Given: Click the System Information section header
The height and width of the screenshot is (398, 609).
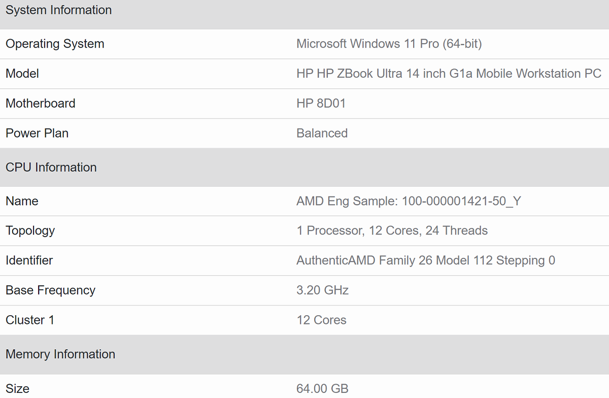Looking at the screenshot, I should [x=58, y=10].
